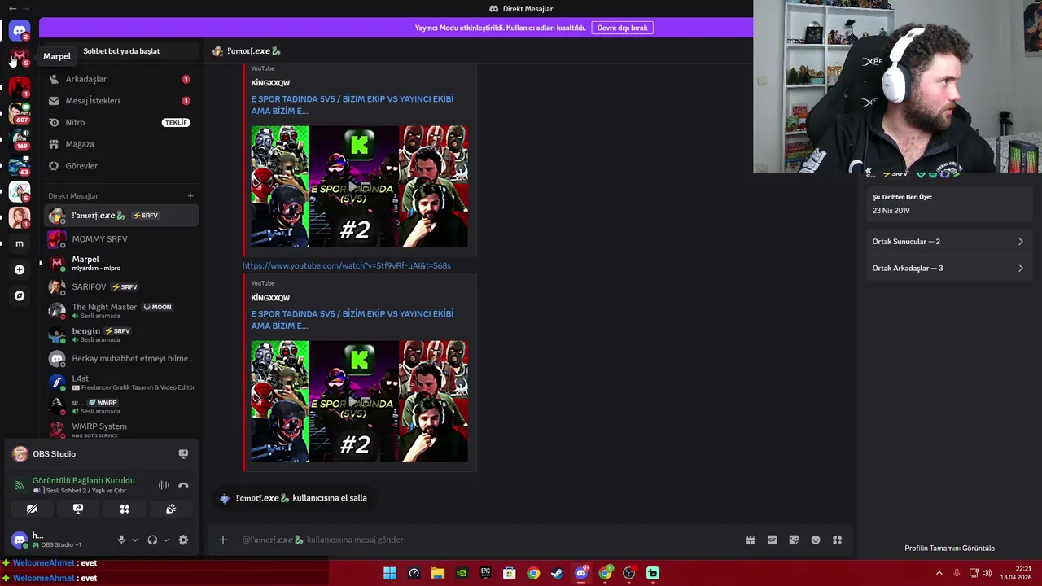Show hidden system tray icons

click(x=939, y=573)
